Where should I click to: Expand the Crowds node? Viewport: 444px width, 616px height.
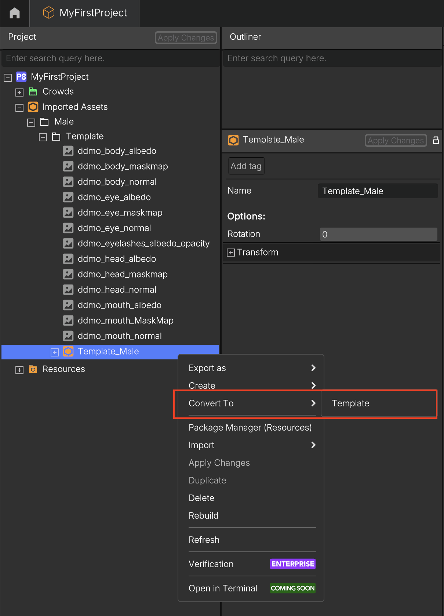point(19,93)
